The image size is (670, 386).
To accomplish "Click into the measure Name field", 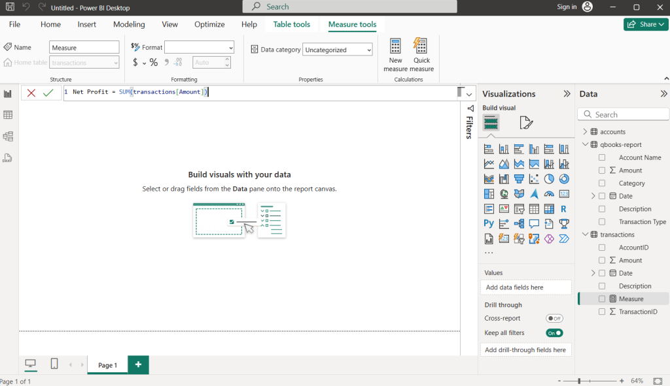I will 84,47.
